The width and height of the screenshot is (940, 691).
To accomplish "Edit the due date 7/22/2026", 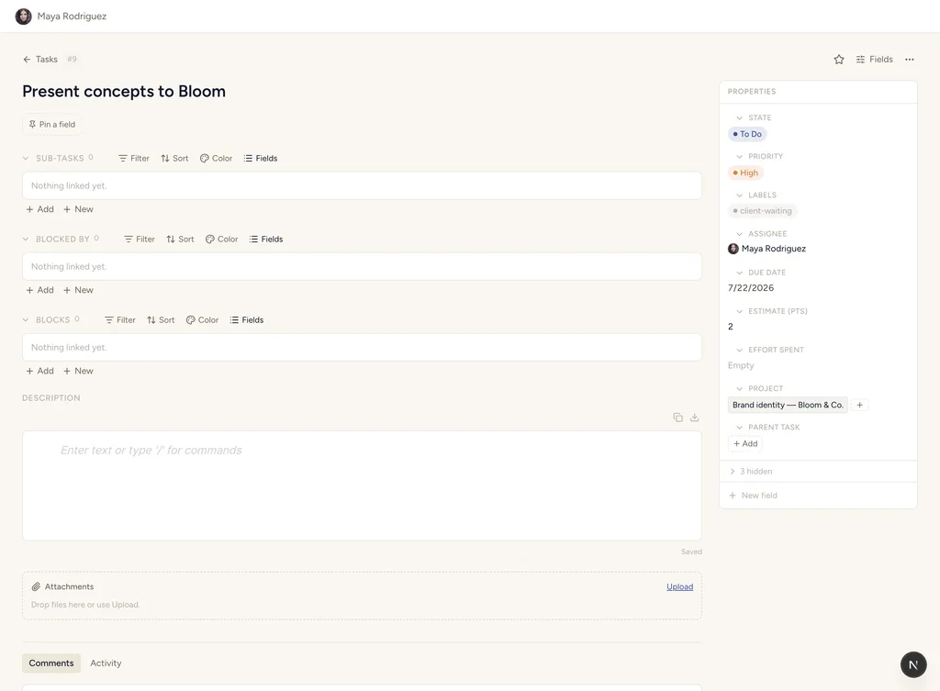I will [x=751, y=287].
